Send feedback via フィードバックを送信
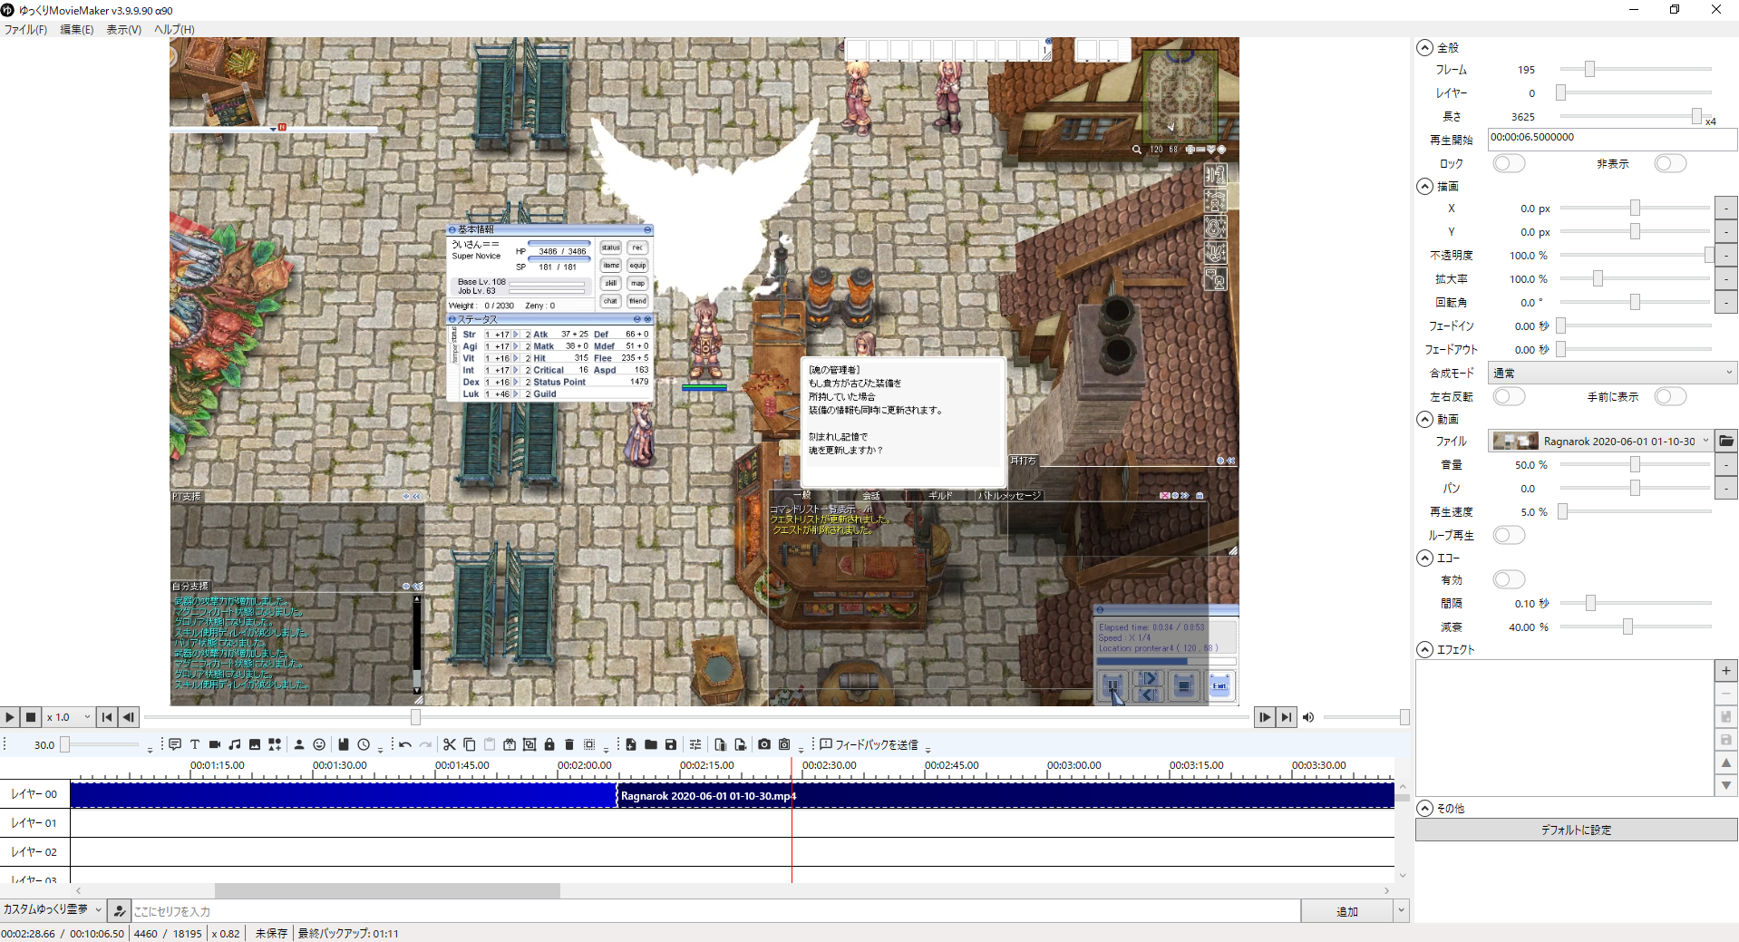 [869, 744]
